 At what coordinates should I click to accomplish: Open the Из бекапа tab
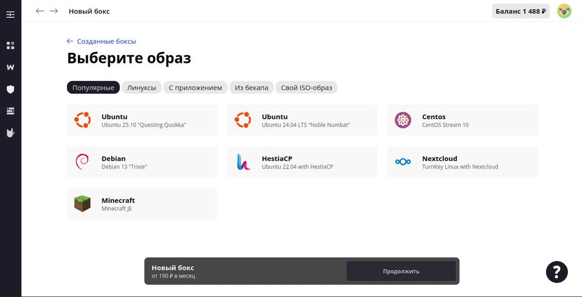tap(251, 88)
